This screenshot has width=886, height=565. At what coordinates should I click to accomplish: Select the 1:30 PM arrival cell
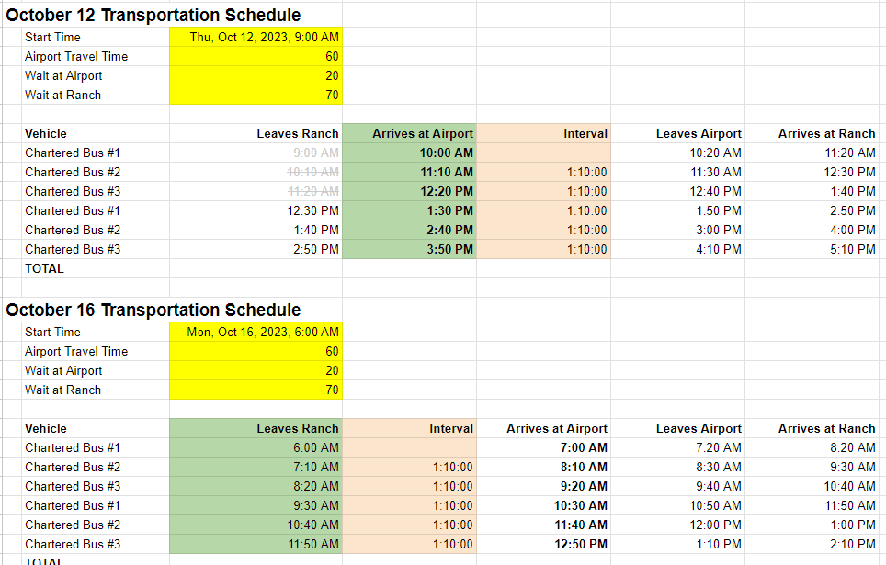[410, 210]
